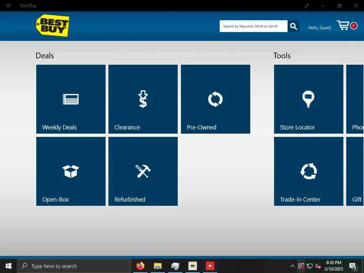Open the Pre-Owned tile
The image size is (364, 273).
coord(215,99)
